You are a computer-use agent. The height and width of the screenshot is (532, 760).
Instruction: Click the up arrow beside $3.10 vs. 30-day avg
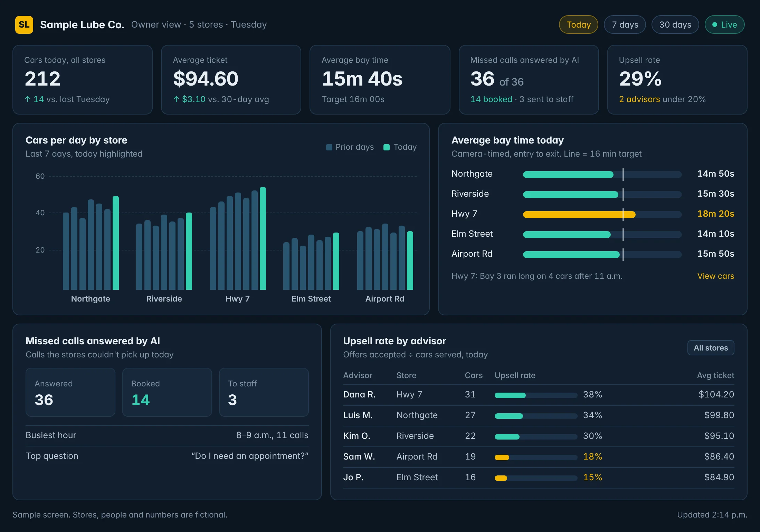176,99
